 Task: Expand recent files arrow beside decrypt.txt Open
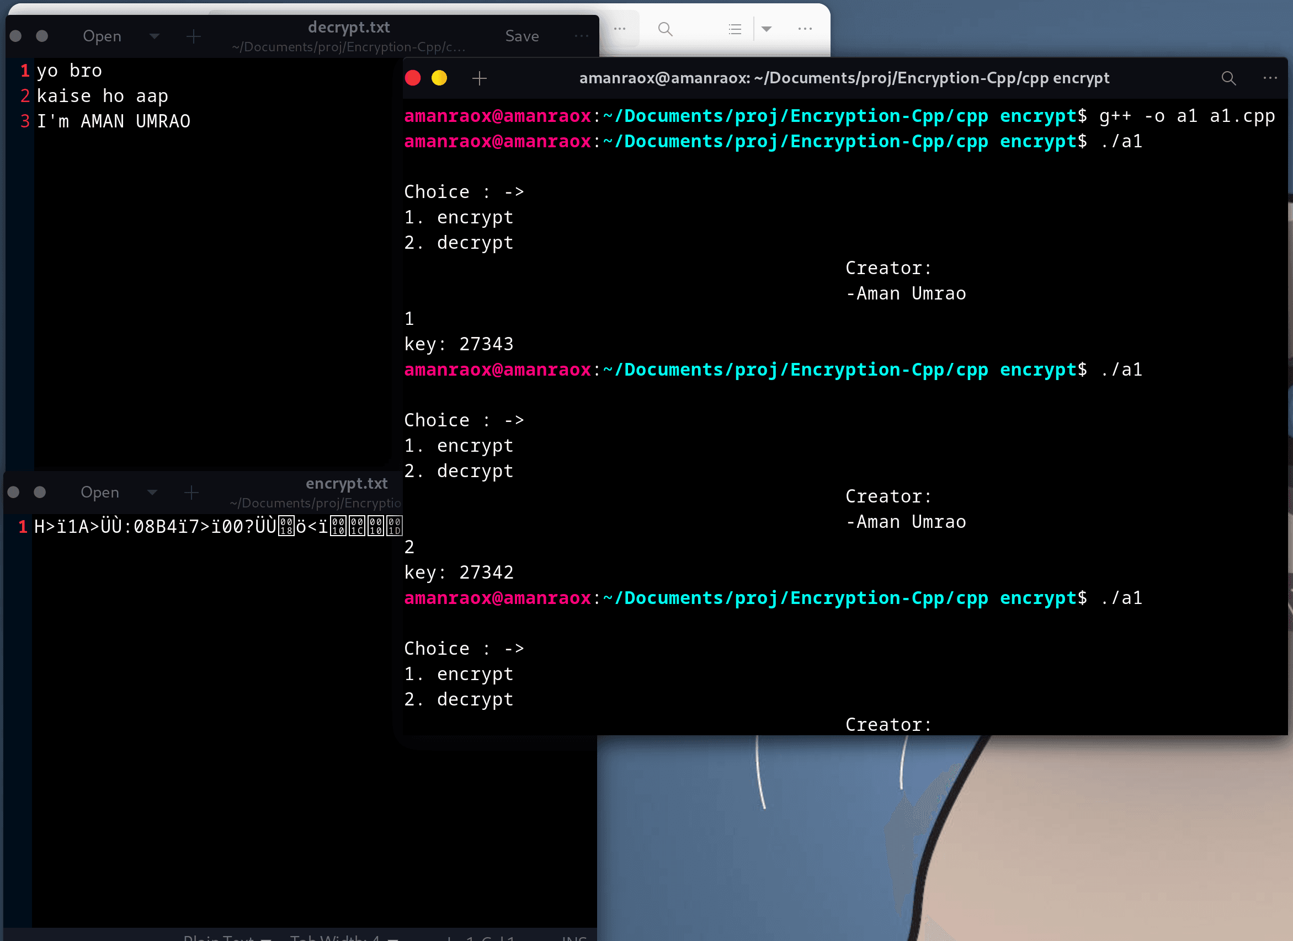pyautogui.click(x=154, y=36)
